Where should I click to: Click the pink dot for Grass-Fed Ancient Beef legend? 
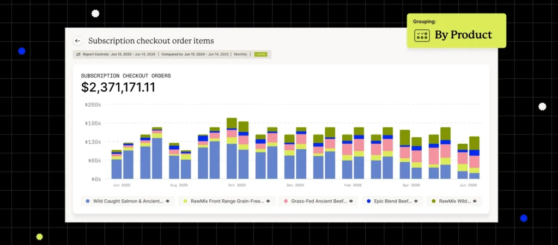[286, 201]
